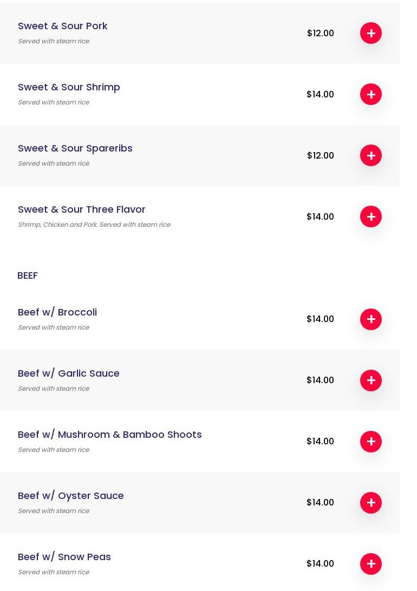Select Beef w/ Broccoli item name

pos(57,312)
